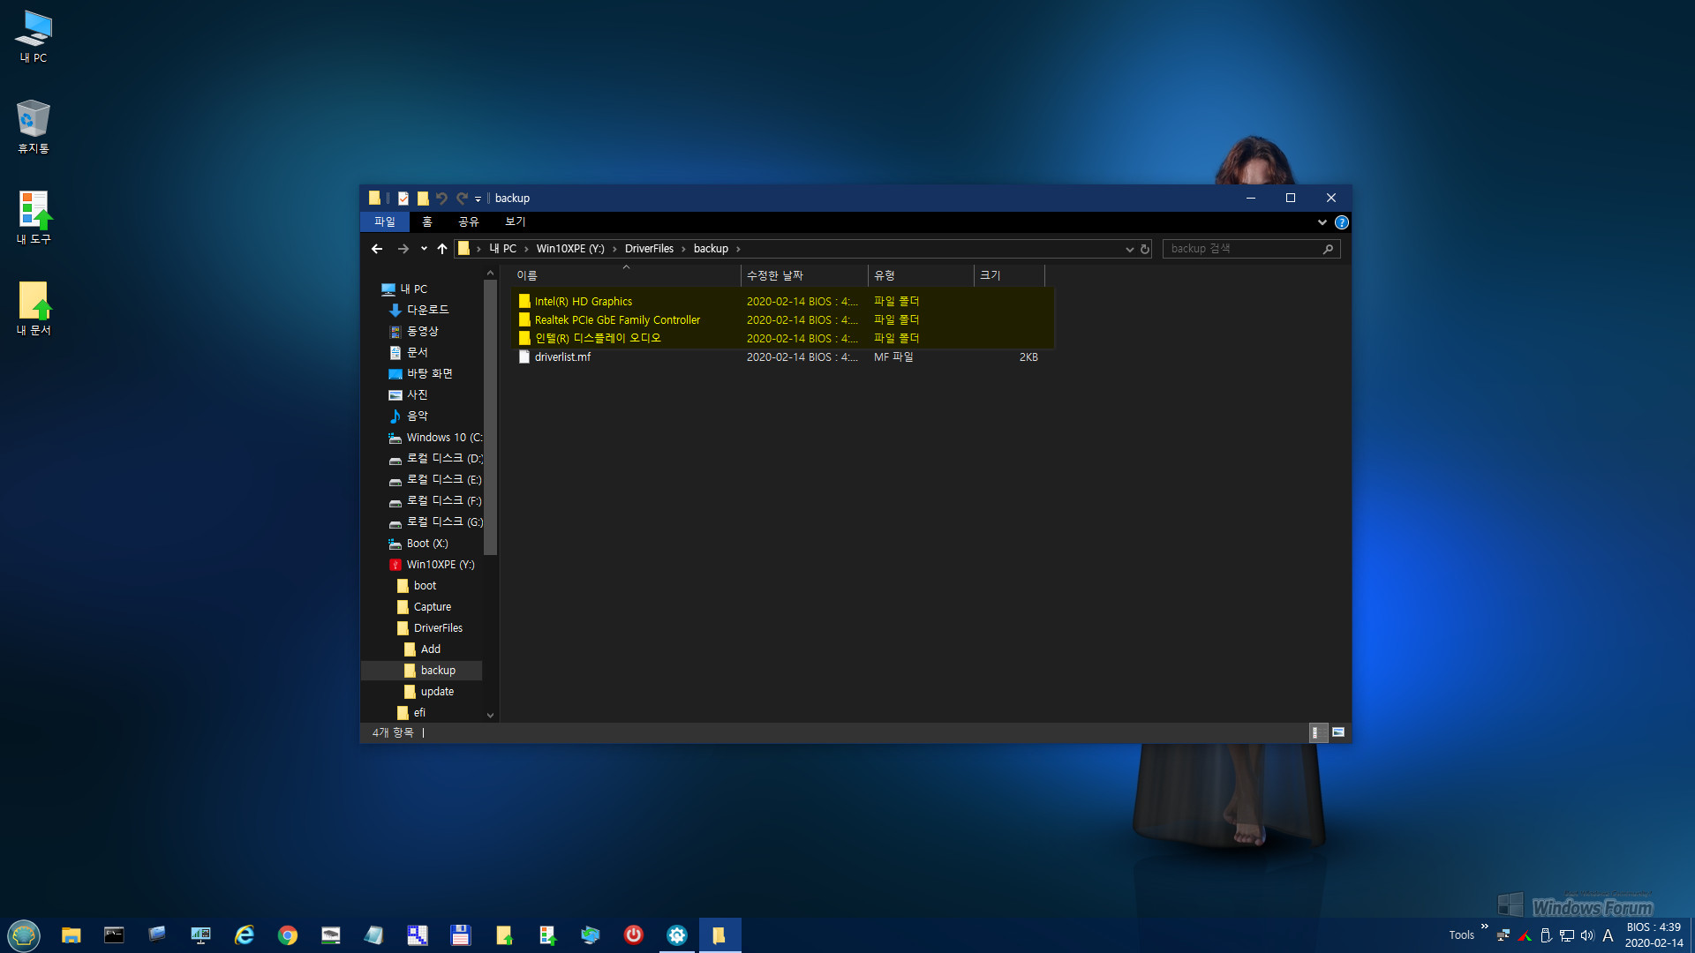Open the 내 문서 desktop shortcut

point(34,309)
